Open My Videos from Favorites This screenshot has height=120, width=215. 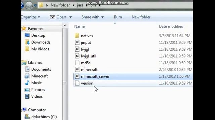pyautogui.click(x=40, y=49)
